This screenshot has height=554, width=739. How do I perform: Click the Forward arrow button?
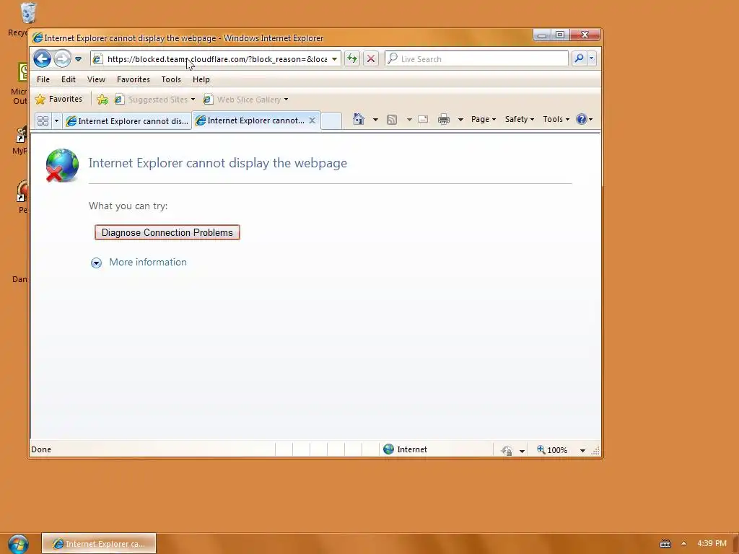click(x=62, y=59)
